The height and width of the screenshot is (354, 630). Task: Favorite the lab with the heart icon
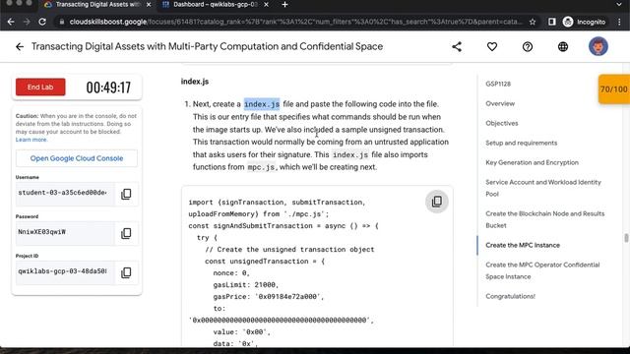click(492, 46)
